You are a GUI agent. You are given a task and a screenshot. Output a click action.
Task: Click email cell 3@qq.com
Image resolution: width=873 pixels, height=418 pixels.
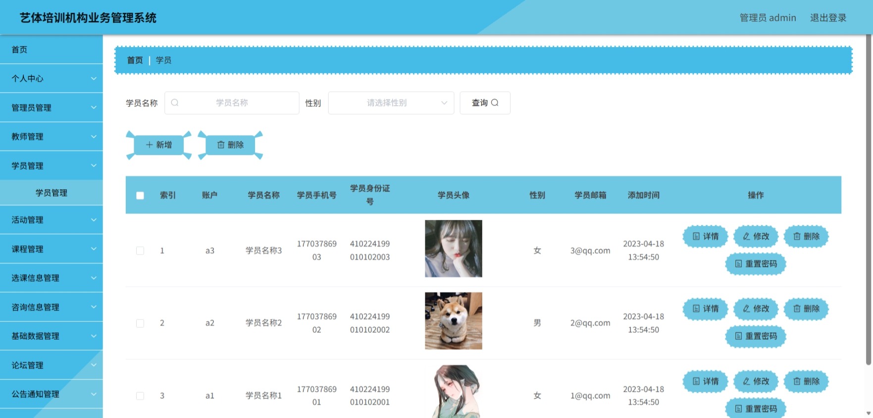[590, 251]
